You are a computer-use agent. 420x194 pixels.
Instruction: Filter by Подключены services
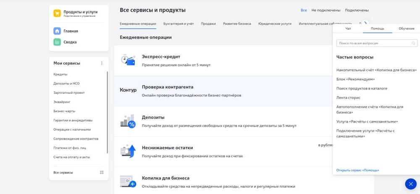357,10
